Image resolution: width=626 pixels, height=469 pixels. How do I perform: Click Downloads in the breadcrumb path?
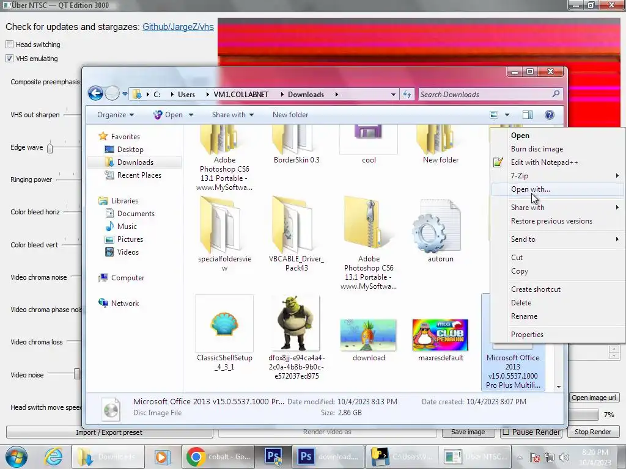306,95
